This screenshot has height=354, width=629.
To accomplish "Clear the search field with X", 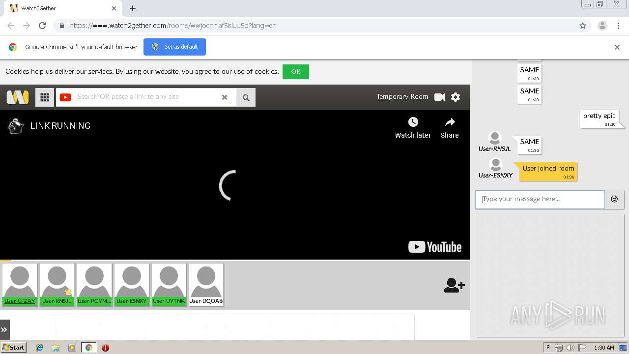I will tap(225, 97).
